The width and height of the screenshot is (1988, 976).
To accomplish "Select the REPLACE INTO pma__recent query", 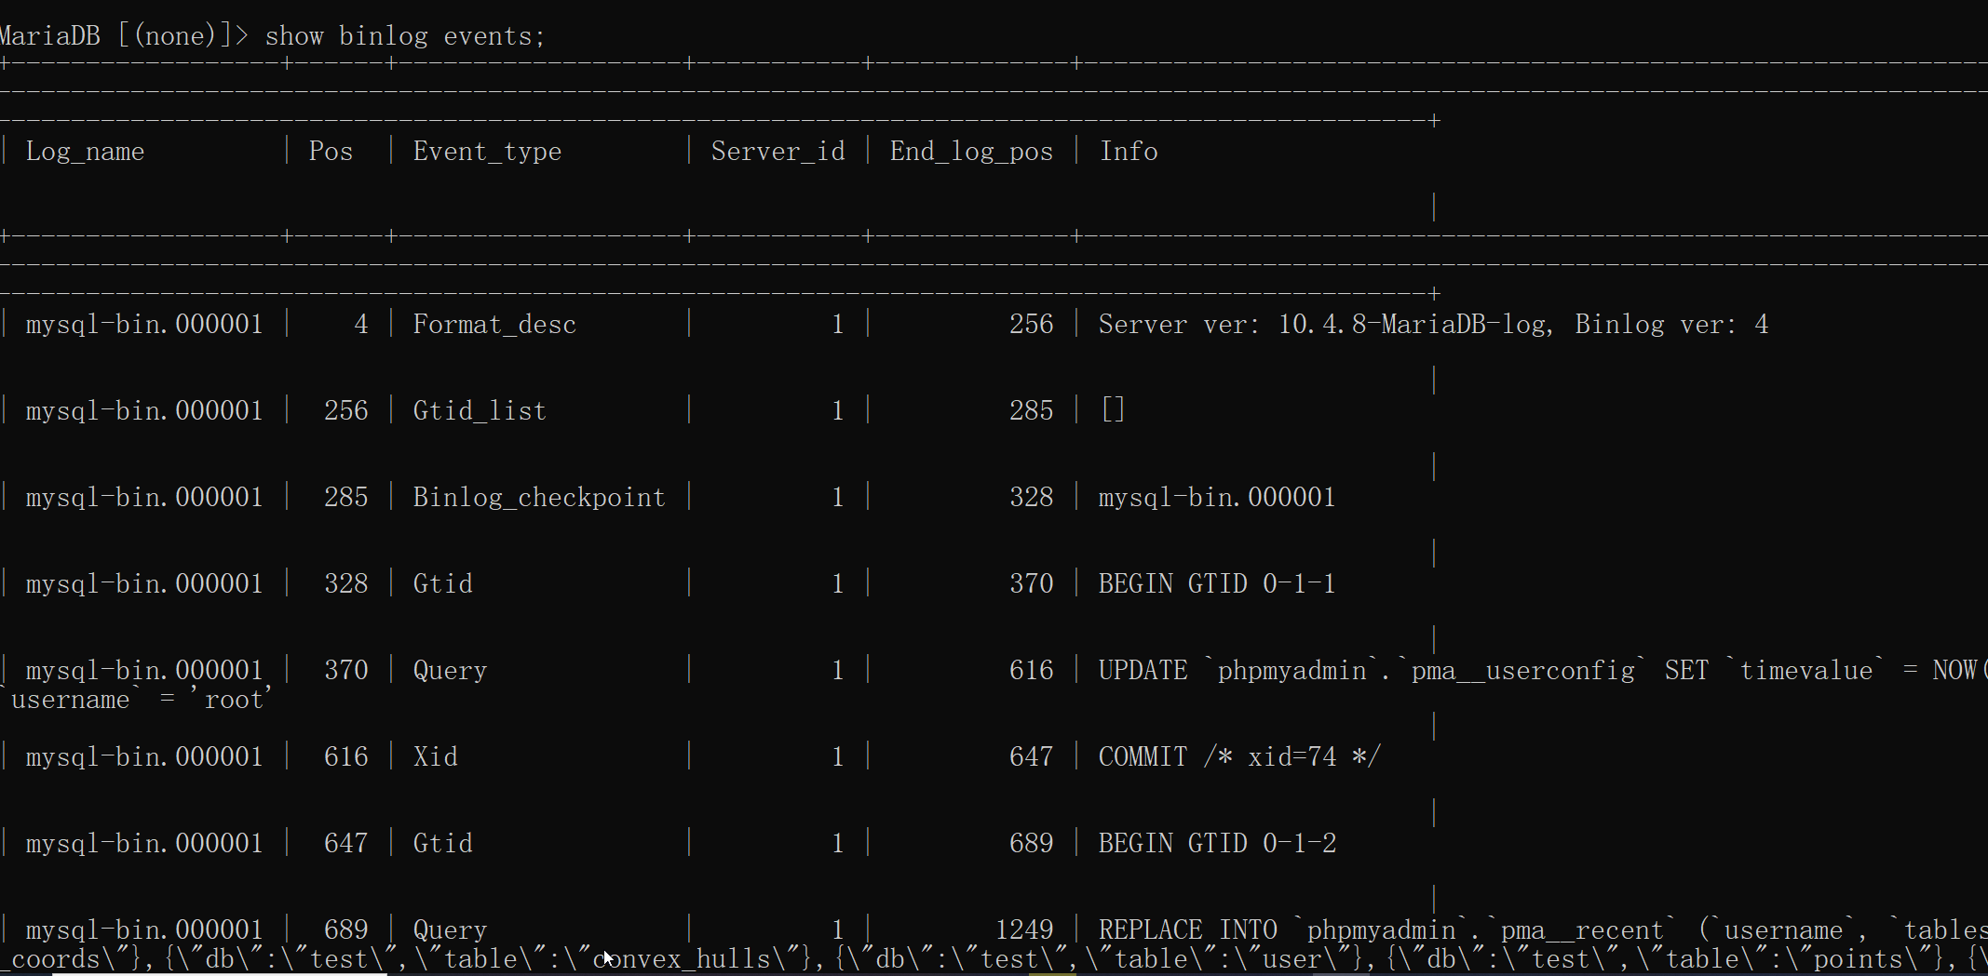I will (1397, 928).
